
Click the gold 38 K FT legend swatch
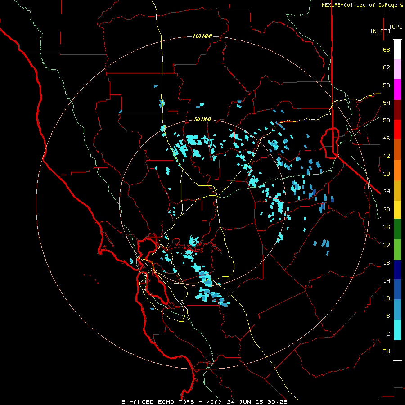click(397, 190)
